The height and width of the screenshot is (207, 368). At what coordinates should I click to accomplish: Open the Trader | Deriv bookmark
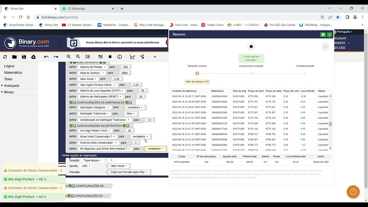212,25
